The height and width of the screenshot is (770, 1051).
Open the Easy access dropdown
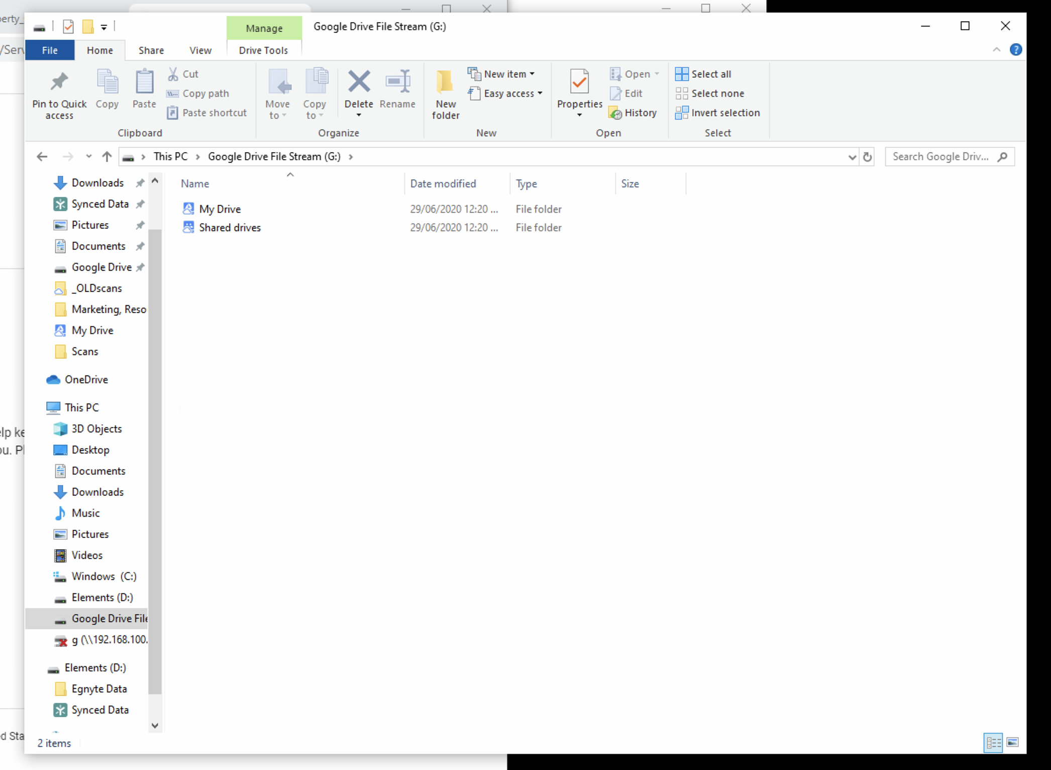[540, 93]
